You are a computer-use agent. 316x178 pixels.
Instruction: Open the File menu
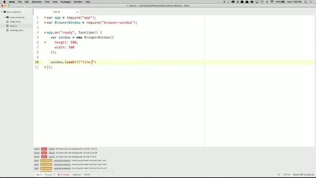pyautogui.click(x=20, y=2)
